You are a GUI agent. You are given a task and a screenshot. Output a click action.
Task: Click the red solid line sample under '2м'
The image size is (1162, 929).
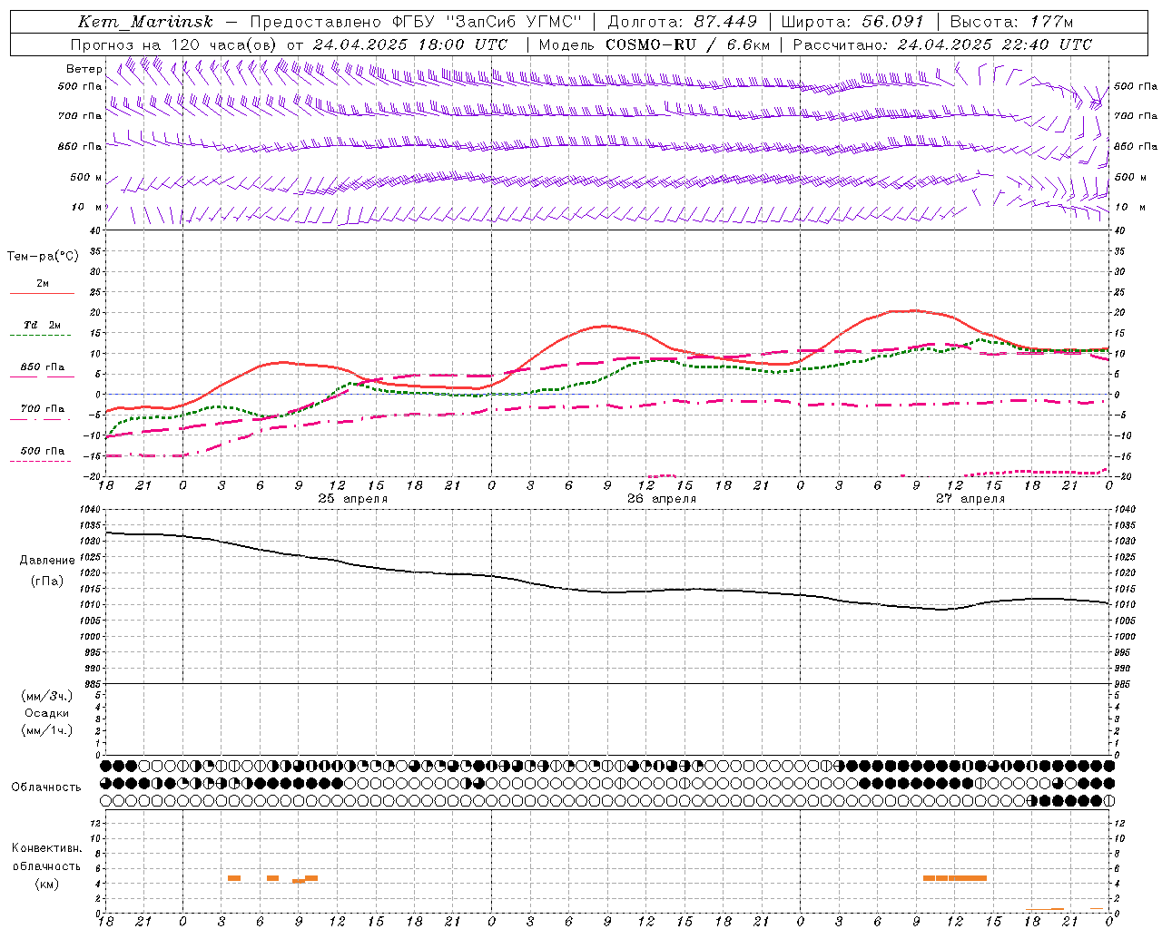[42, 294]
